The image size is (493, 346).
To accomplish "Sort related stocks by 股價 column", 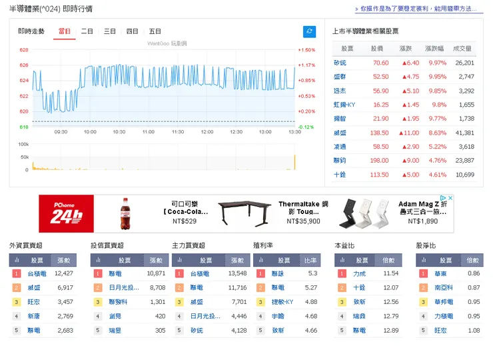I will (376, 49).
